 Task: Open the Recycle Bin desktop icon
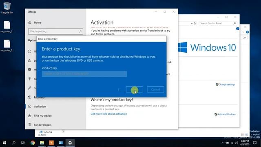tap(7, 7)
